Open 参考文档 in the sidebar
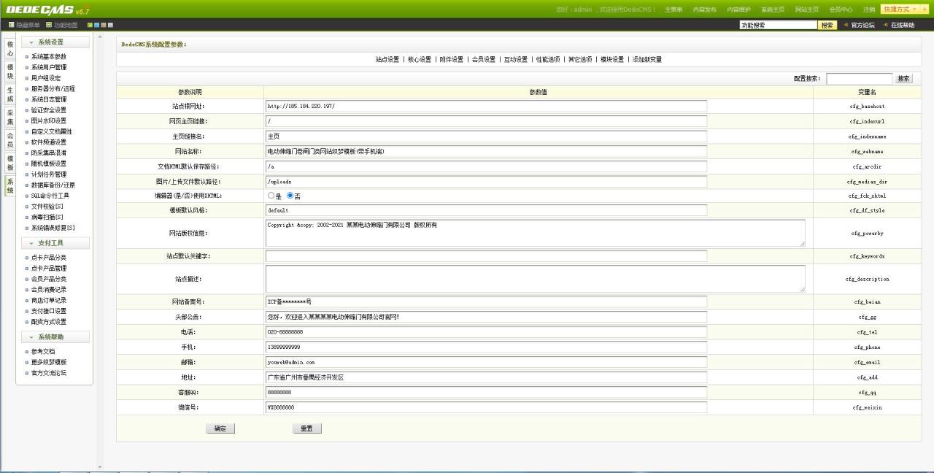The width and height of the screenshot is (934, 473). [x=43, y=351]
